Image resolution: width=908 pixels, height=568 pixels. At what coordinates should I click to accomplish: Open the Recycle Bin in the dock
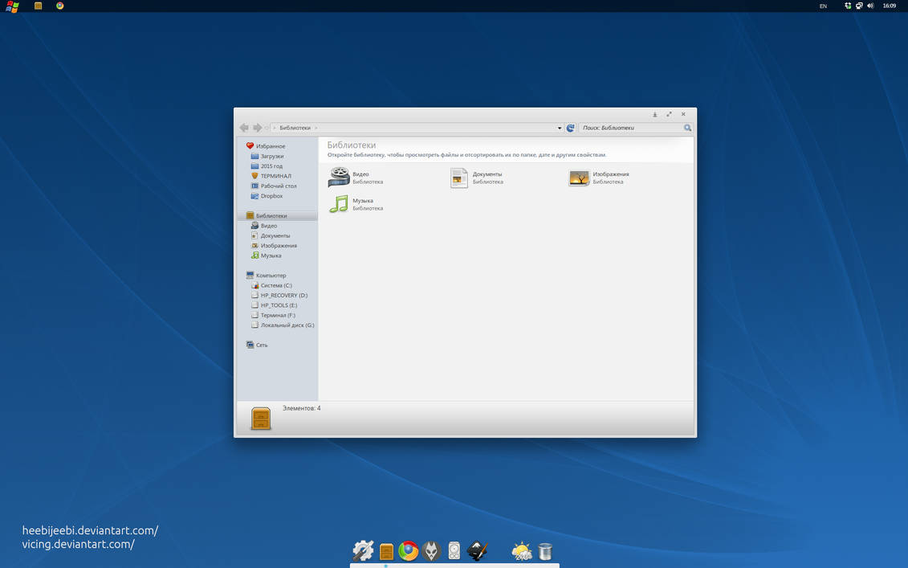(x=545, y=551)
